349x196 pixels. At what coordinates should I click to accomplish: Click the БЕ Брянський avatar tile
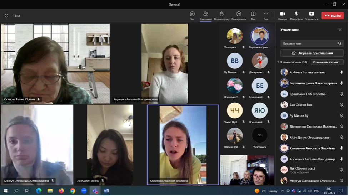[x=260, y=86]
